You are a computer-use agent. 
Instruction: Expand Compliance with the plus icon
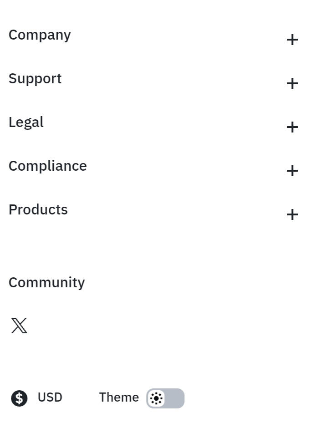(292, 171)
